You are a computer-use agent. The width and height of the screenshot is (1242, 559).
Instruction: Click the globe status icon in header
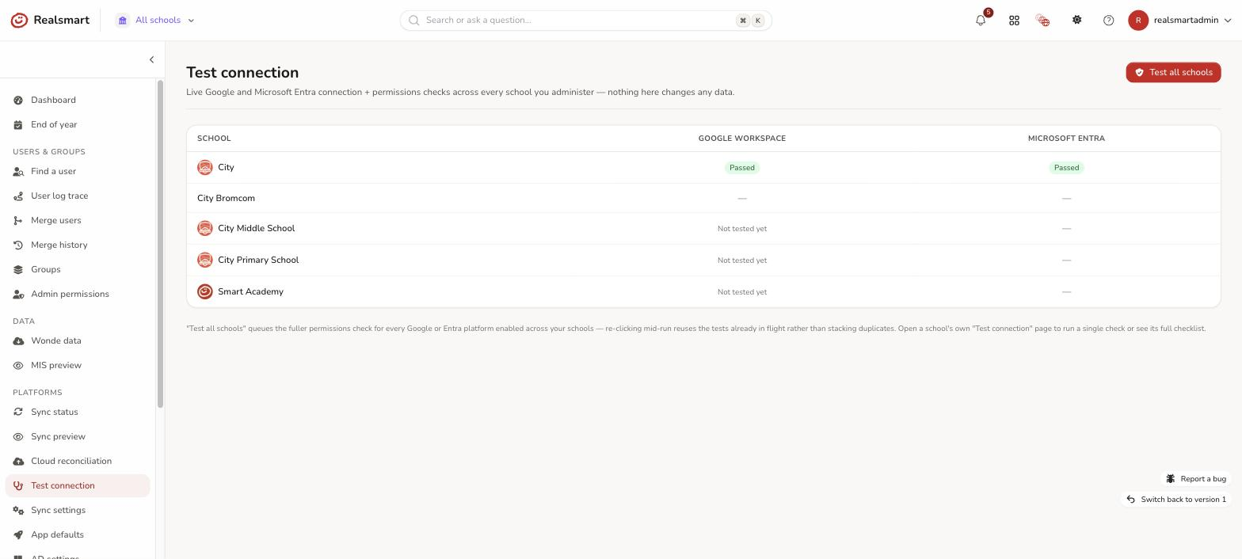[1043, 20]
